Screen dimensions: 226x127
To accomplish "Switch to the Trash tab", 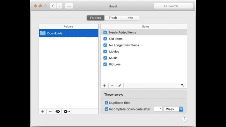I will click(113, 18).
